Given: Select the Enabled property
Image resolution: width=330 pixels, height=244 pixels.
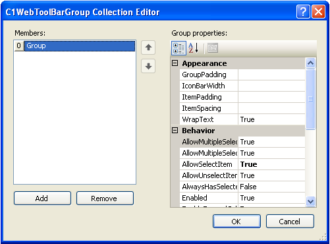Looking at the screenshot, I should (x=209, y=198).
